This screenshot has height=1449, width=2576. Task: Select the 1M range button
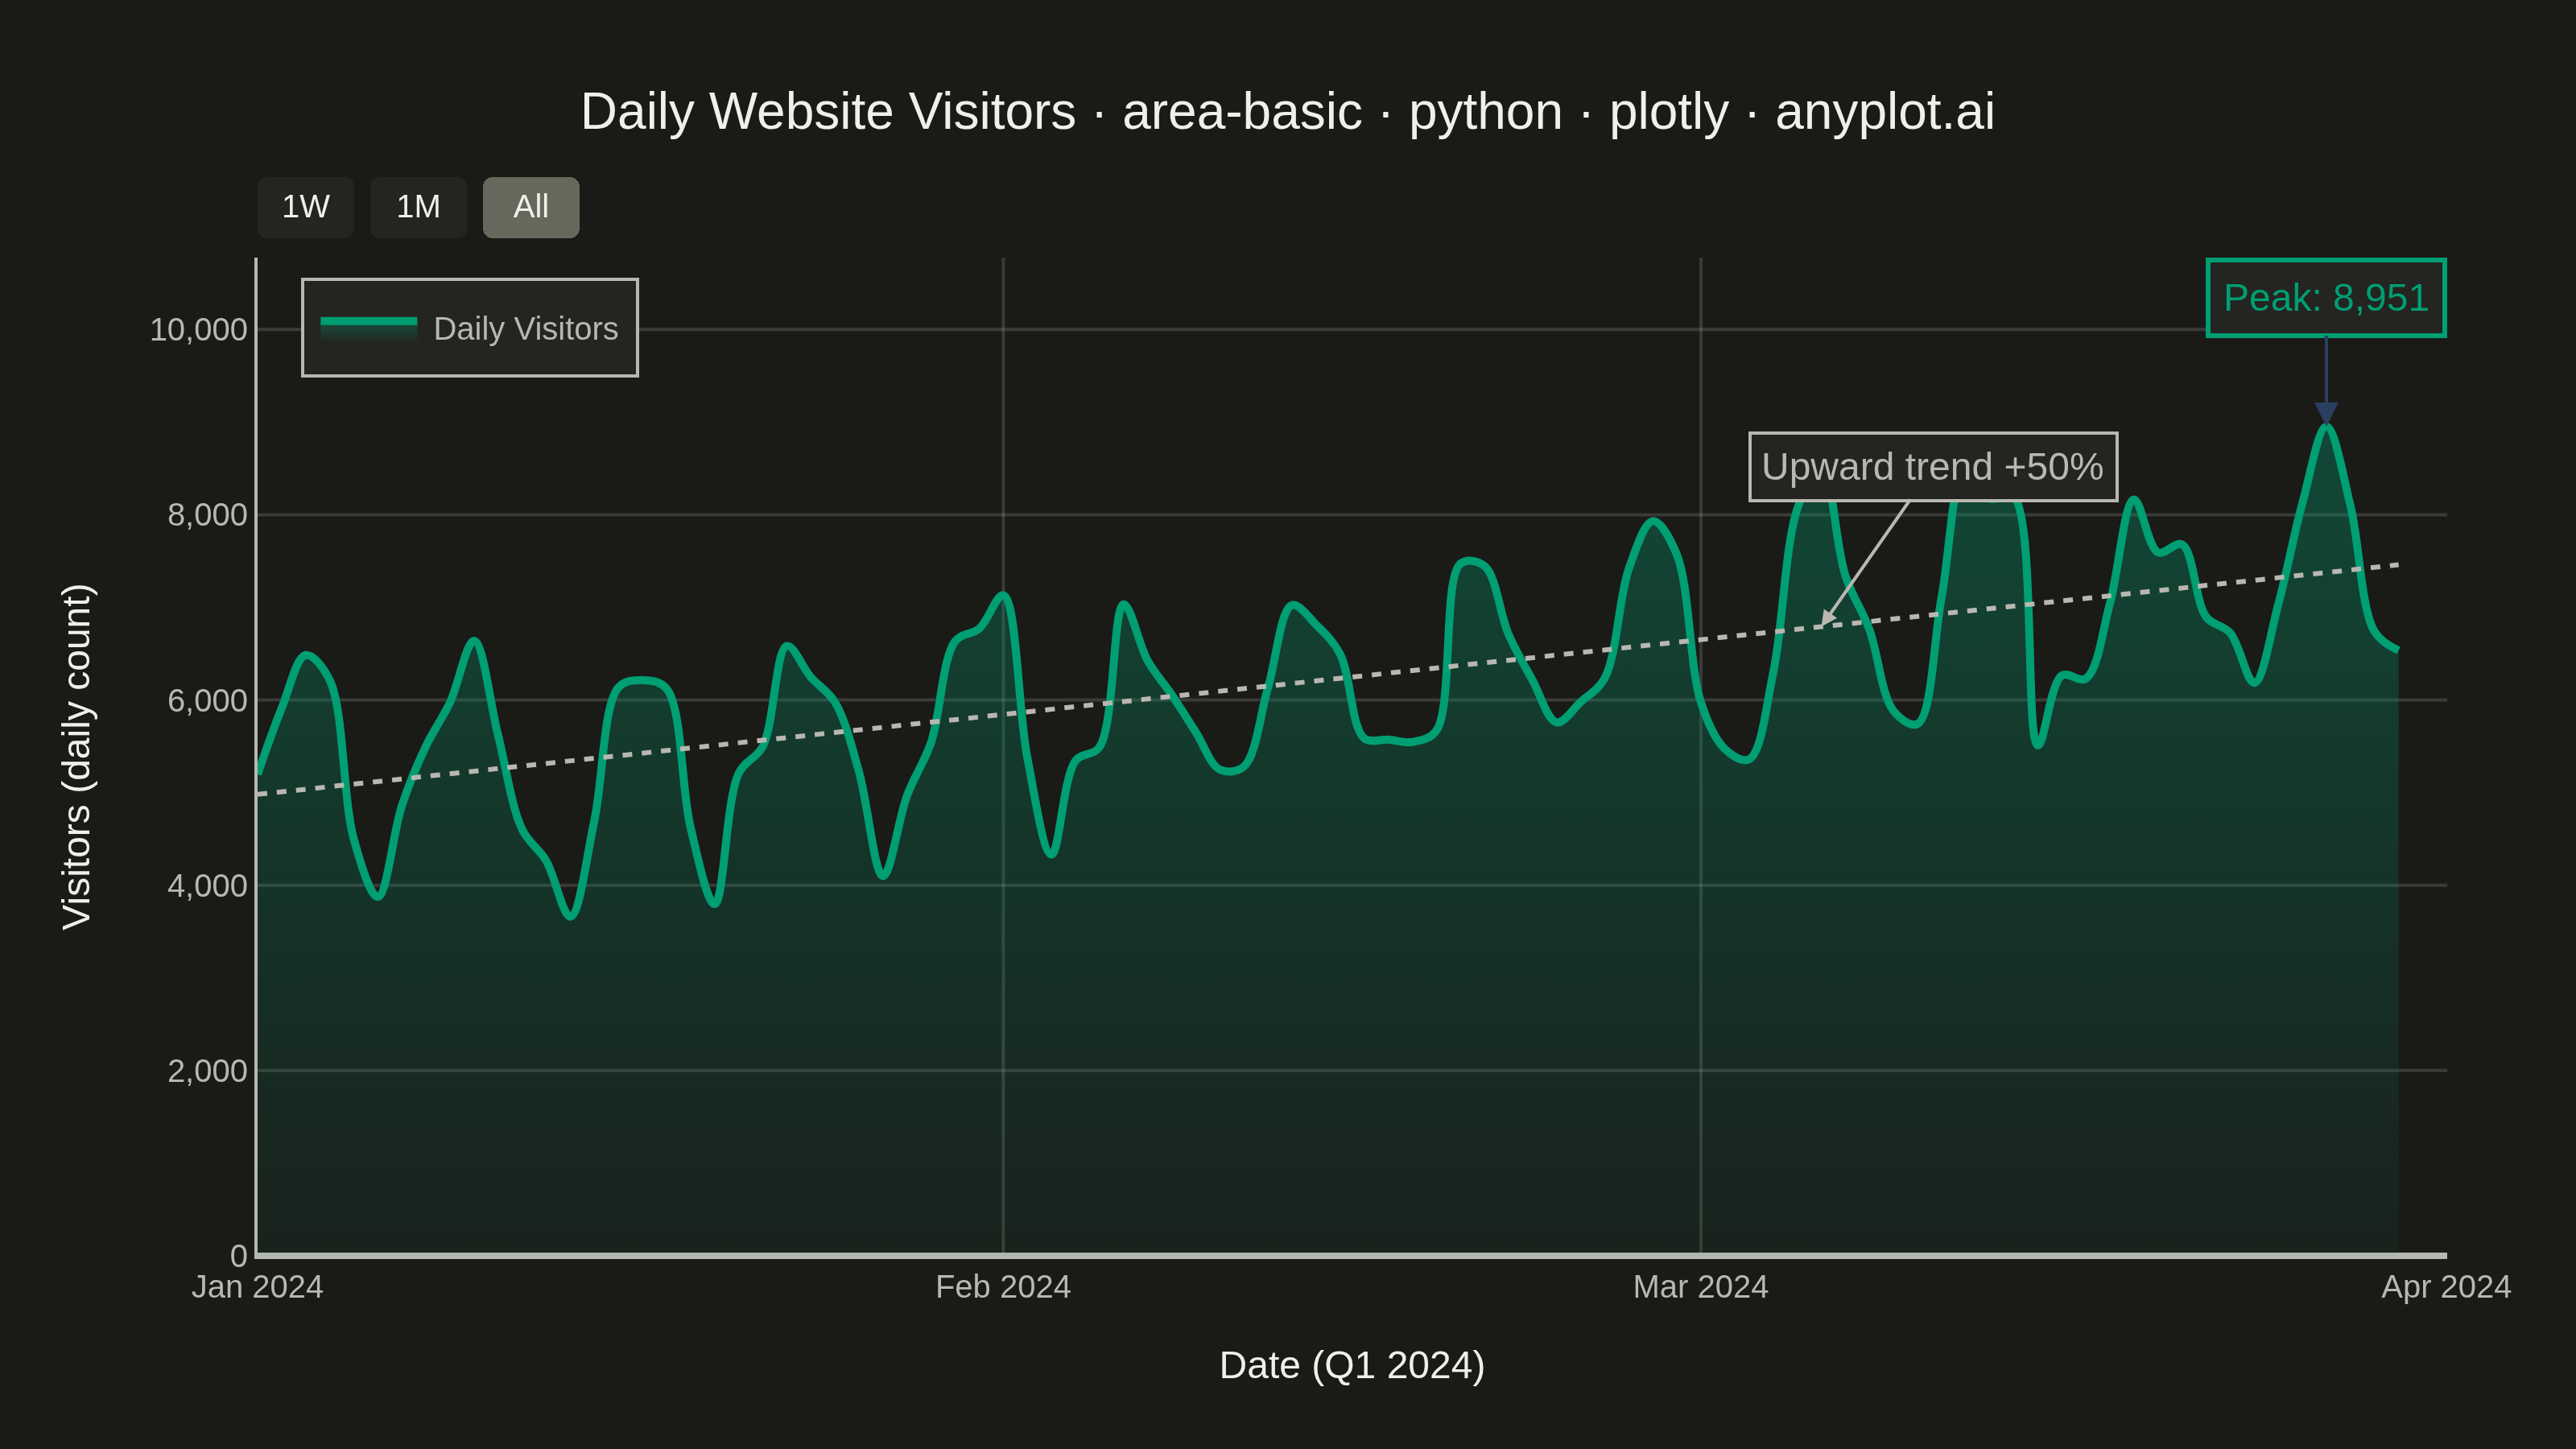[418, 207]
